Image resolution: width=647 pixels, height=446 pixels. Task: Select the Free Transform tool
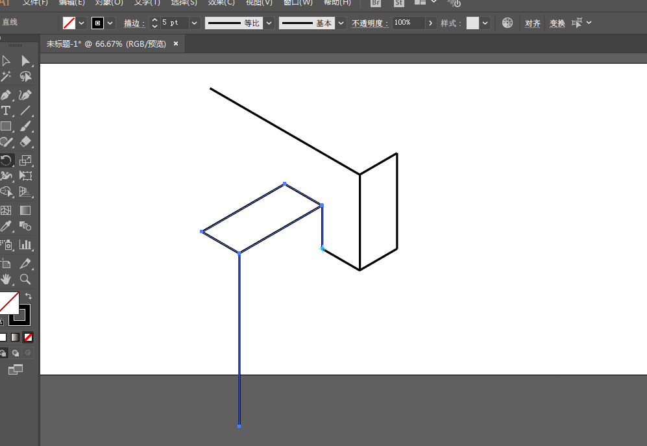25,176
